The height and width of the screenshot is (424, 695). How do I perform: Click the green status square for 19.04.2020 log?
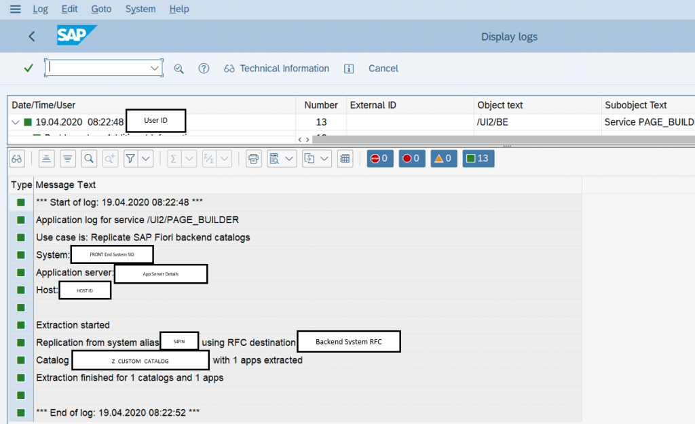click(27, 122)
